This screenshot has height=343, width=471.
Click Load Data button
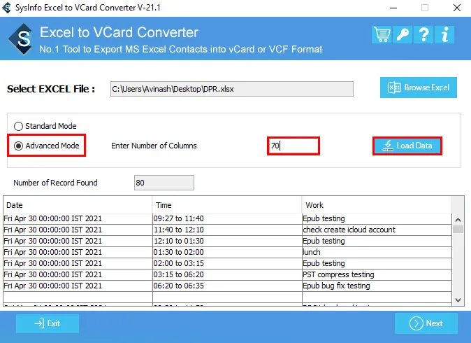[x=407, y=146]
